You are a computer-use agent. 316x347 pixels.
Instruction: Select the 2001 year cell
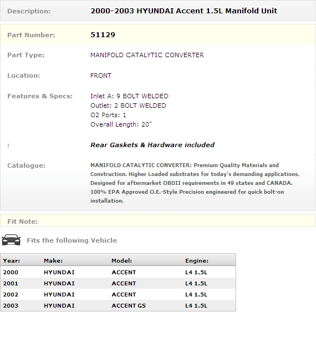coord(11,284)
